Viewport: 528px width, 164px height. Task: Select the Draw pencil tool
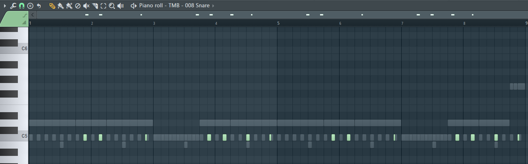point(52,6)
